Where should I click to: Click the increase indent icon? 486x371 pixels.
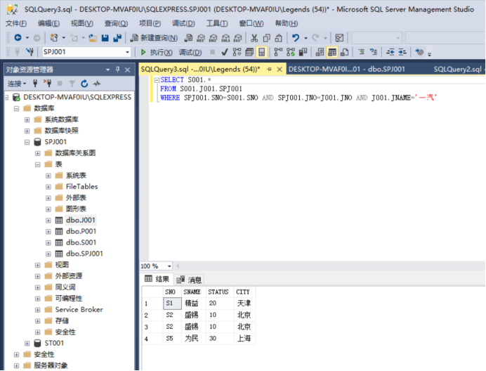(402, 52)
